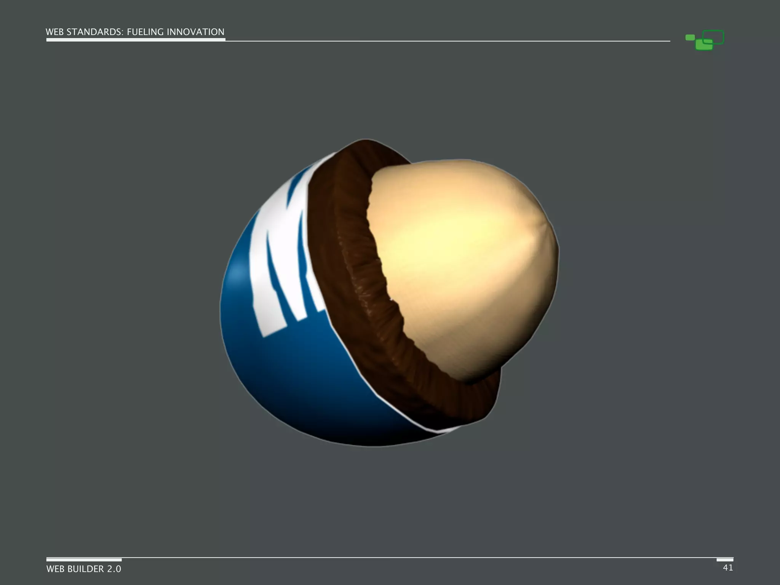Click the 'Web Builder 2.0' footer text

pos(84,569)
